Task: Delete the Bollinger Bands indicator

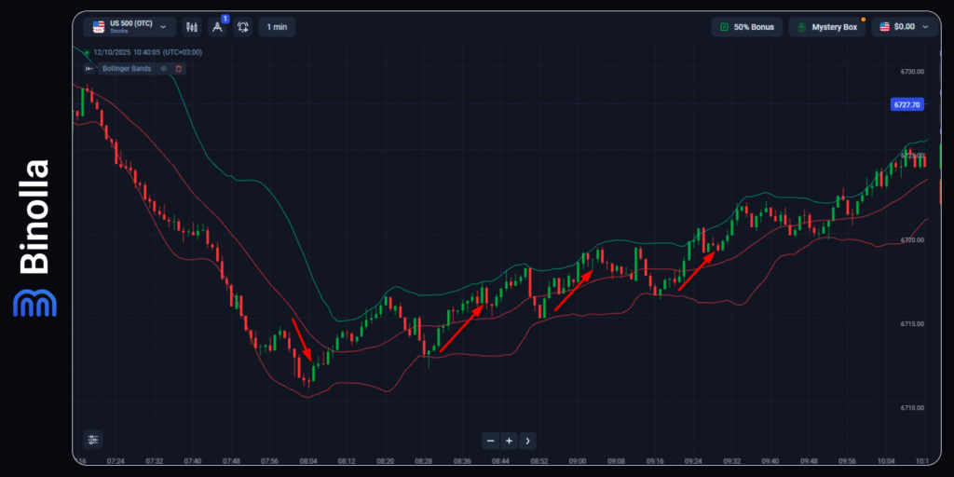Action: (x=179, y=68)
